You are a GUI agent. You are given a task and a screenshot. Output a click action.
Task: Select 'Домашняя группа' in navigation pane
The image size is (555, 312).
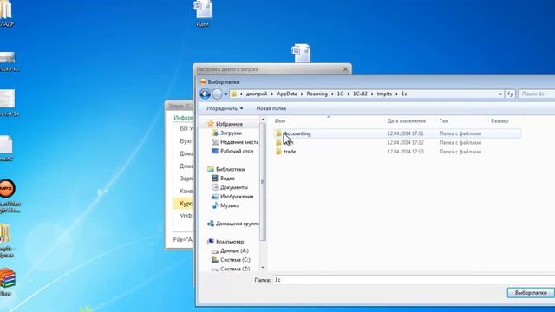point(238,224)
